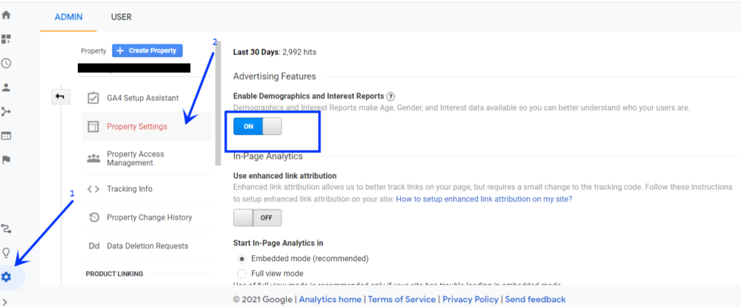Click the Create Property button
The height and width of the screenshot is (307, 741).
click(x=147, y=50)
